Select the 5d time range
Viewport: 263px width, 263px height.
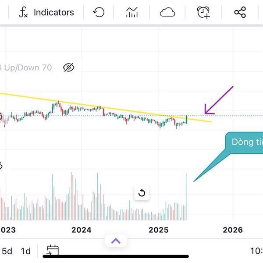tap(7, 251)
